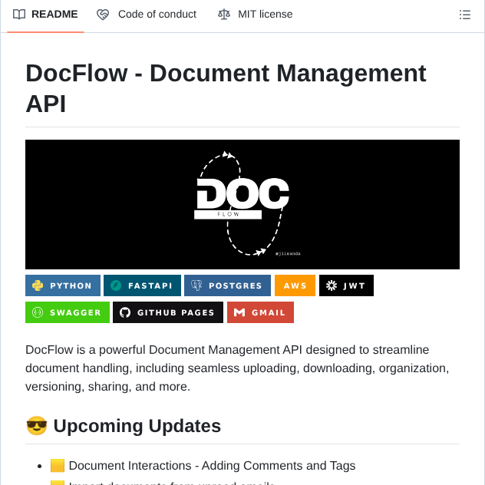Image resolution: width=485 pixels, height=485 pixels.
Task: Click the Postgres badge
Action: (227, 285)
